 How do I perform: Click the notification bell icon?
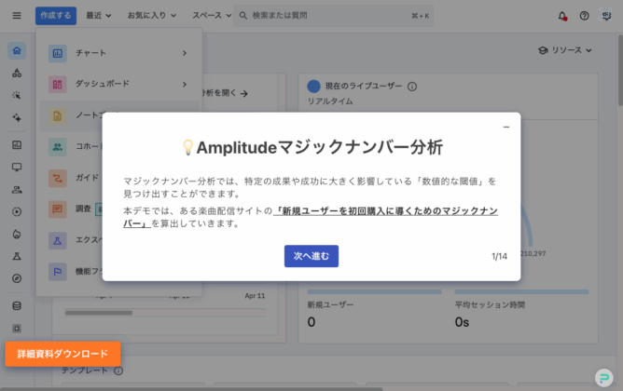(562, 16)
